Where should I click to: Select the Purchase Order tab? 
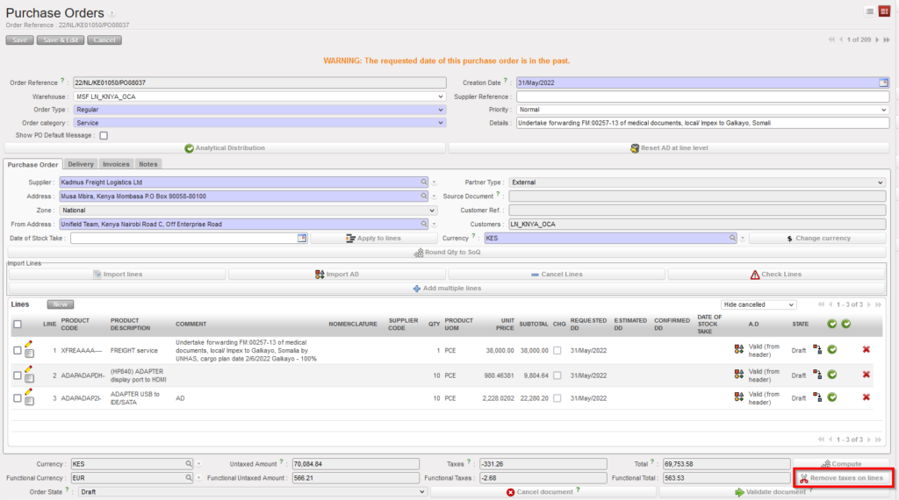(x=32, y=165)
